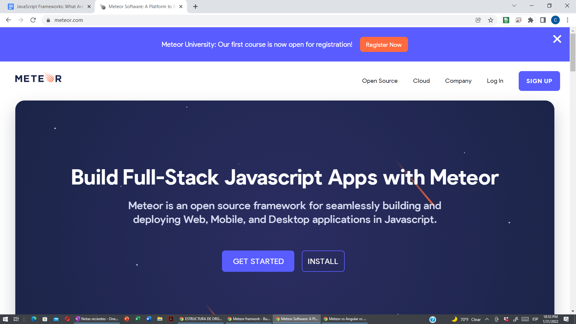The image size is (576, 324).
Task: Open Opera browser from the taskbar
Action: (x=67, y=319)
